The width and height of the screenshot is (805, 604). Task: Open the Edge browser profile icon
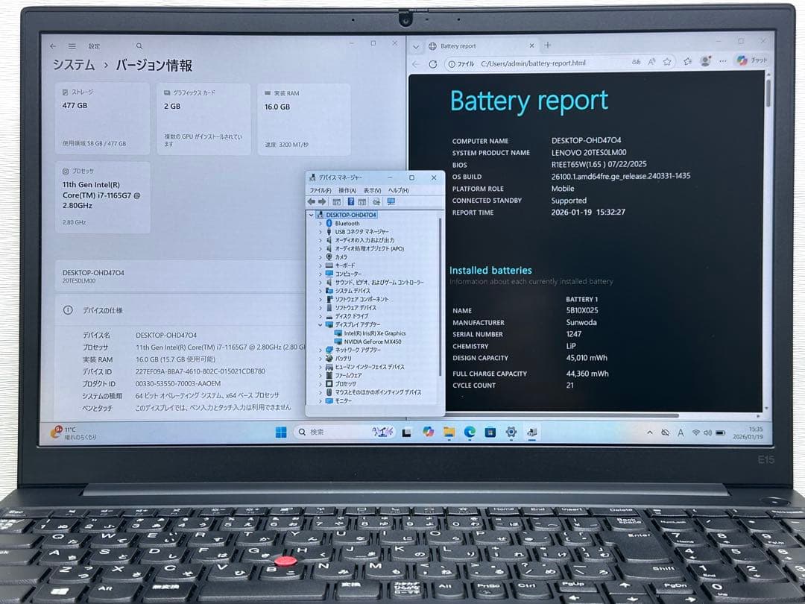(704, 61)
